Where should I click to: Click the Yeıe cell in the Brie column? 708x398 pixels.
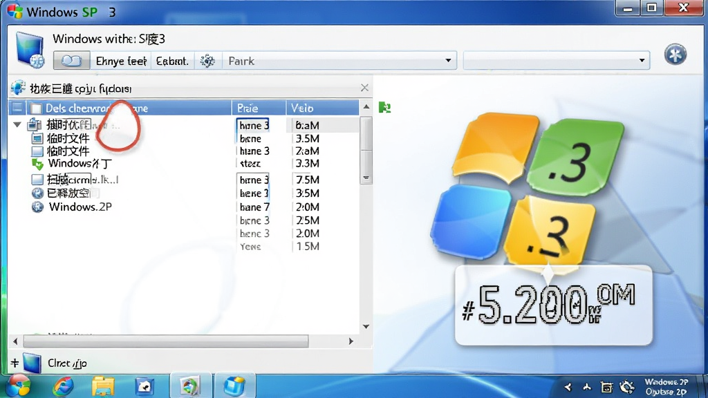click(250, 247)
